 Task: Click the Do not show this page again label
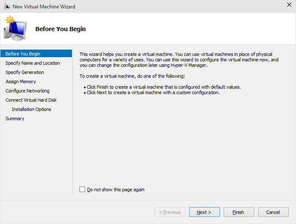(116, 190)
